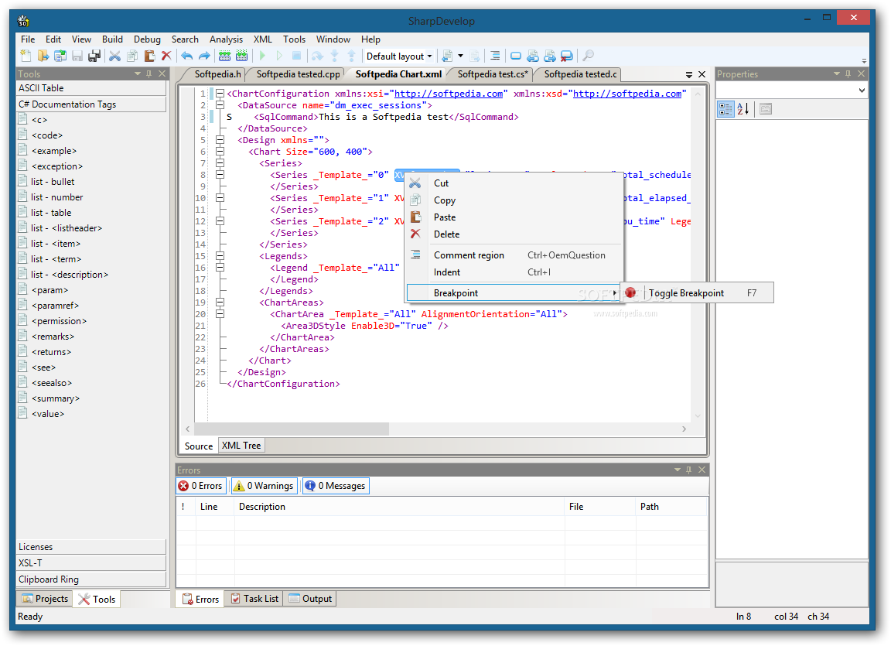This screenshot has width=891, height=646.
Task: Select Toggle Breakpoint in the submenu
Action: click(x=697, y=293)
